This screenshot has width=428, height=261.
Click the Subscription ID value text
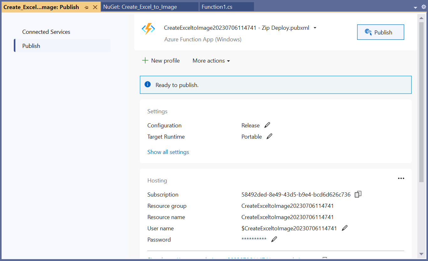click(296, 194)
